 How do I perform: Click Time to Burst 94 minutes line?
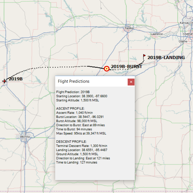click(74, 129)
